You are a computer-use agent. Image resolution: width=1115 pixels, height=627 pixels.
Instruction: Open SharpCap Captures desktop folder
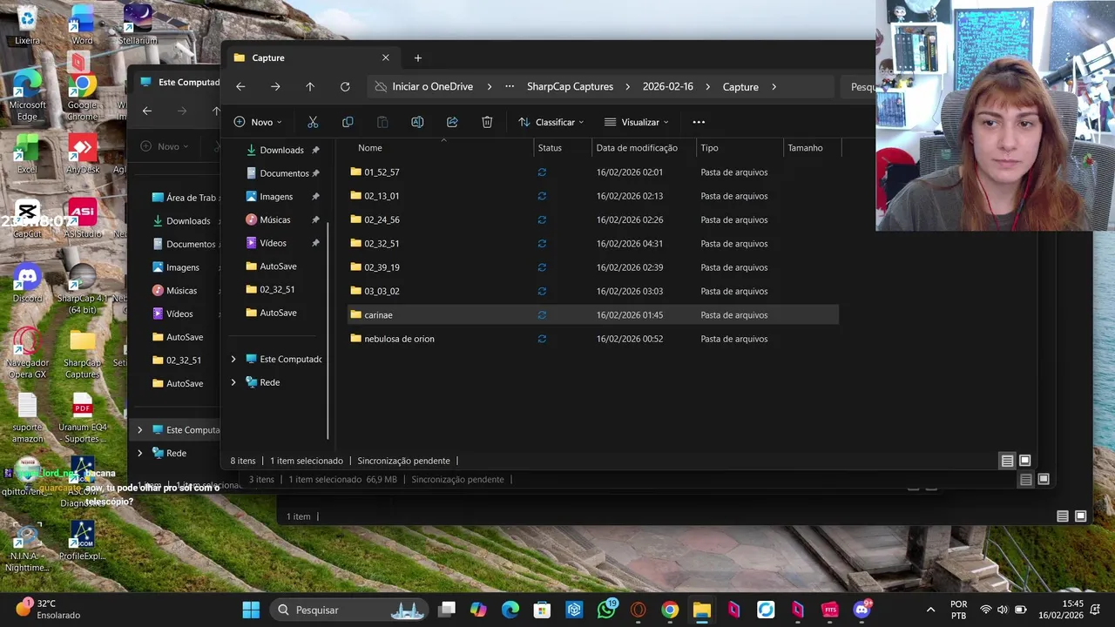coord(82,354)
